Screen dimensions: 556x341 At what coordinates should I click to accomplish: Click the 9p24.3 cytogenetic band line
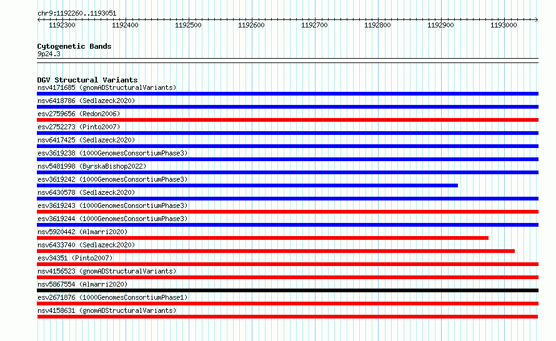287,61
